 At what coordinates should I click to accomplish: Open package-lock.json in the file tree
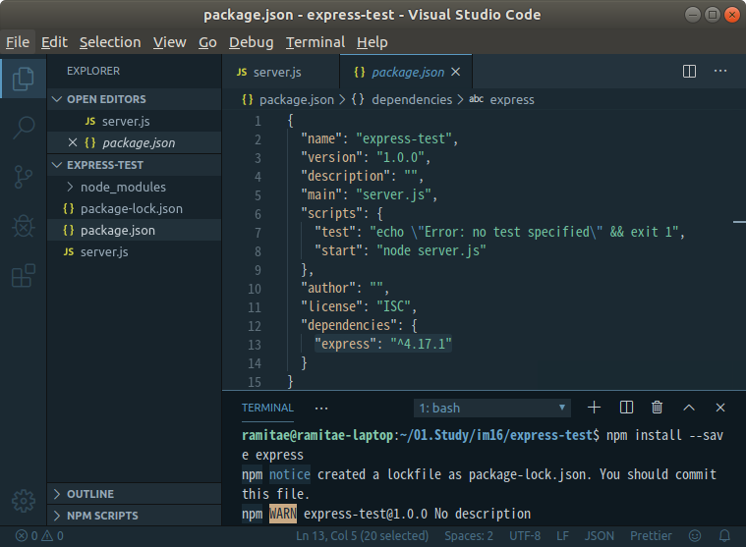click(x=135, y=208)
